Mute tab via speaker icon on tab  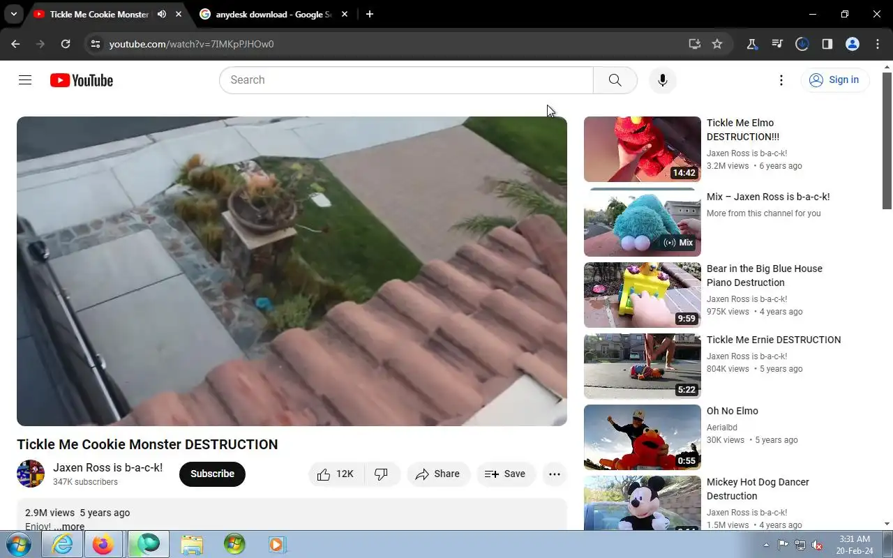pyautogui.click(x=162, y=14)
